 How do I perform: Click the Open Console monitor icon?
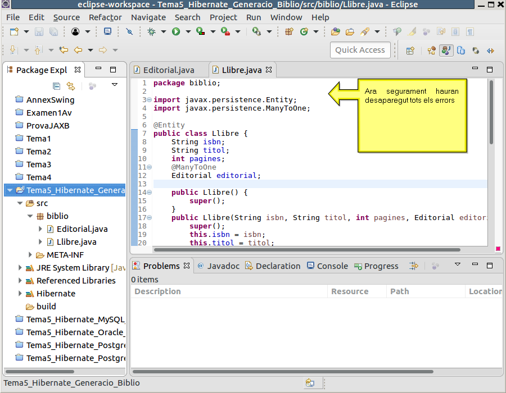pyautogui.click(x=107, y=31)
